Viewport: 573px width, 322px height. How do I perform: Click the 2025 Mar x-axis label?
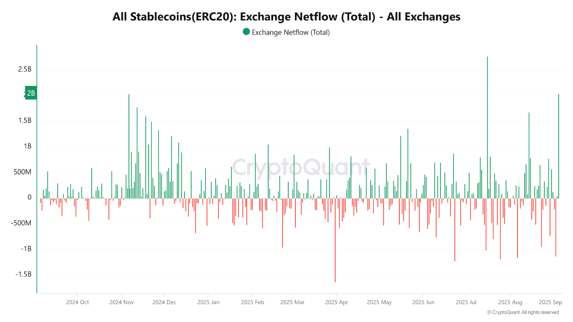click(292, 302)
